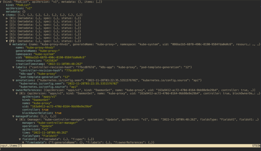Select kubernetes.io/config.source "api" child line
261x151 pixels.
48,87
